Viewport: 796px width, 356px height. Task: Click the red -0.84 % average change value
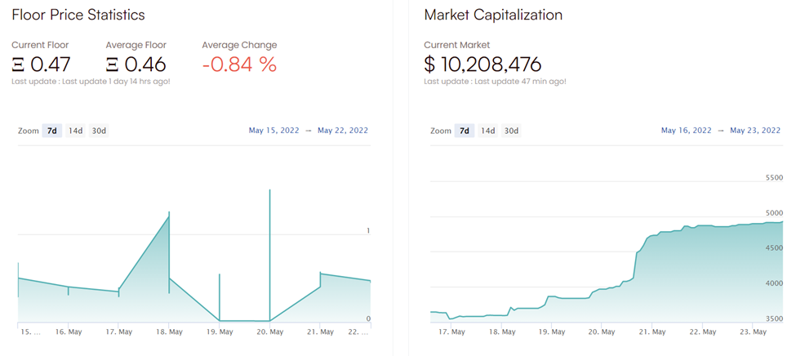[x=239, y=64]
